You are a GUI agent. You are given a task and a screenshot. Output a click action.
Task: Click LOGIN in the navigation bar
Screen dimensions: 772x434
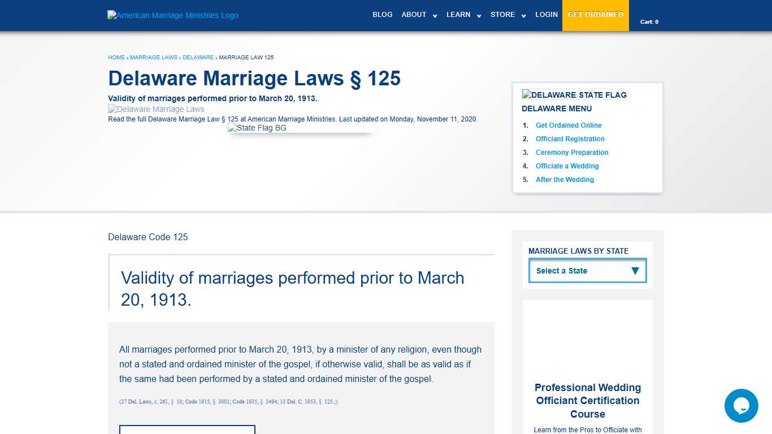(x=546, y=15)
